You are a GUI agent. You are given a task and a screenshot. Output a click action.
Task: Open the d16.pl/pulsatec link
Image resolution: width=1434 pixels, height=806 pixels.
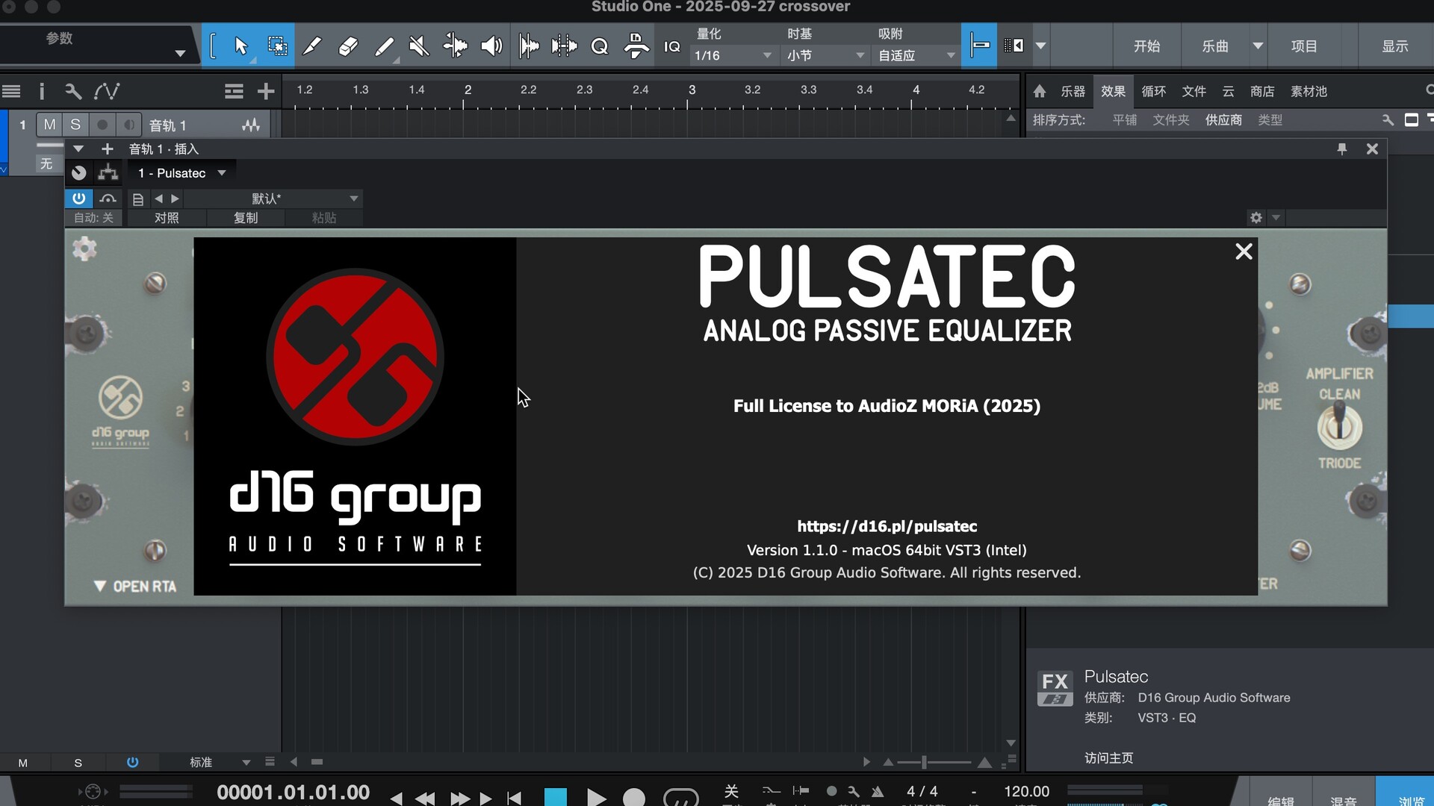(x=887, y=526)
